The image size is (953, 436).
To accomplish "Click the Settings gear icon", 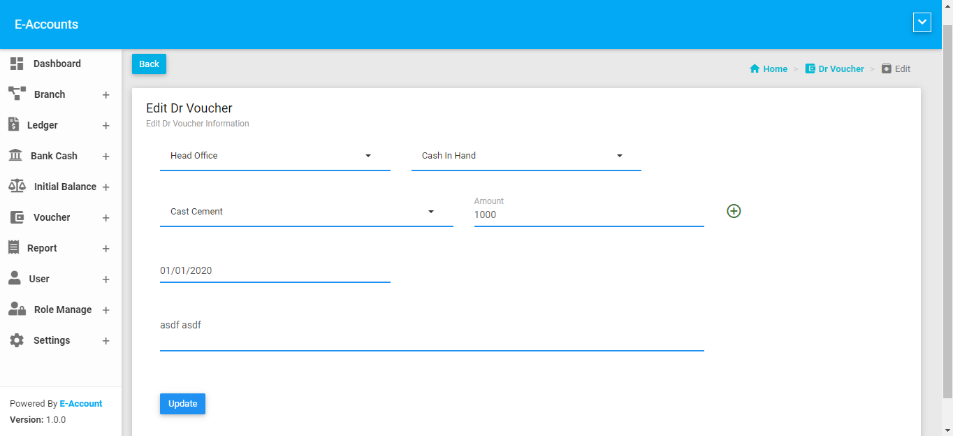I will click(x=17, y=340).
